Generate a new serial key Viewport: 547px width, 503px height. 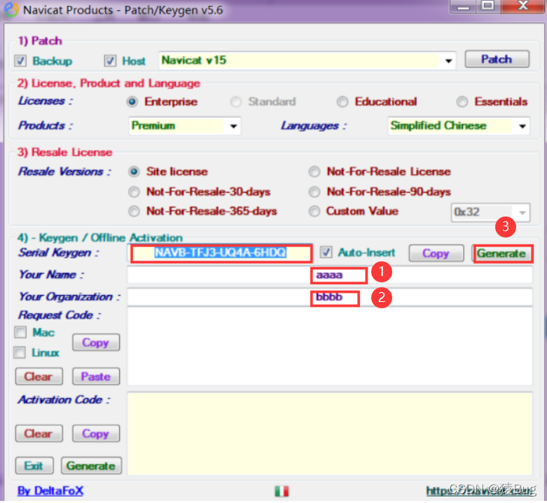501,254
